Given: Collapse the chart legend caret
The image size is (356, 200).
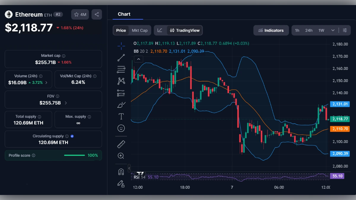Looking at the screenshot, I should pos(139,59).
